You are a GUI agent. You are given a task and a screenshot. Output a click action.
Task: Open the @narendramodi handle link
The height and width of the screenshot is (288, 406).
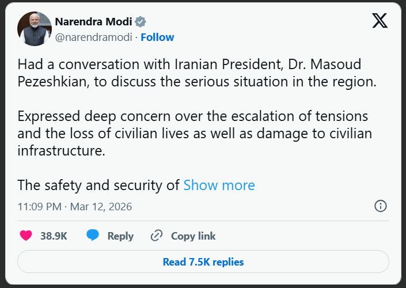click(93, 37)
